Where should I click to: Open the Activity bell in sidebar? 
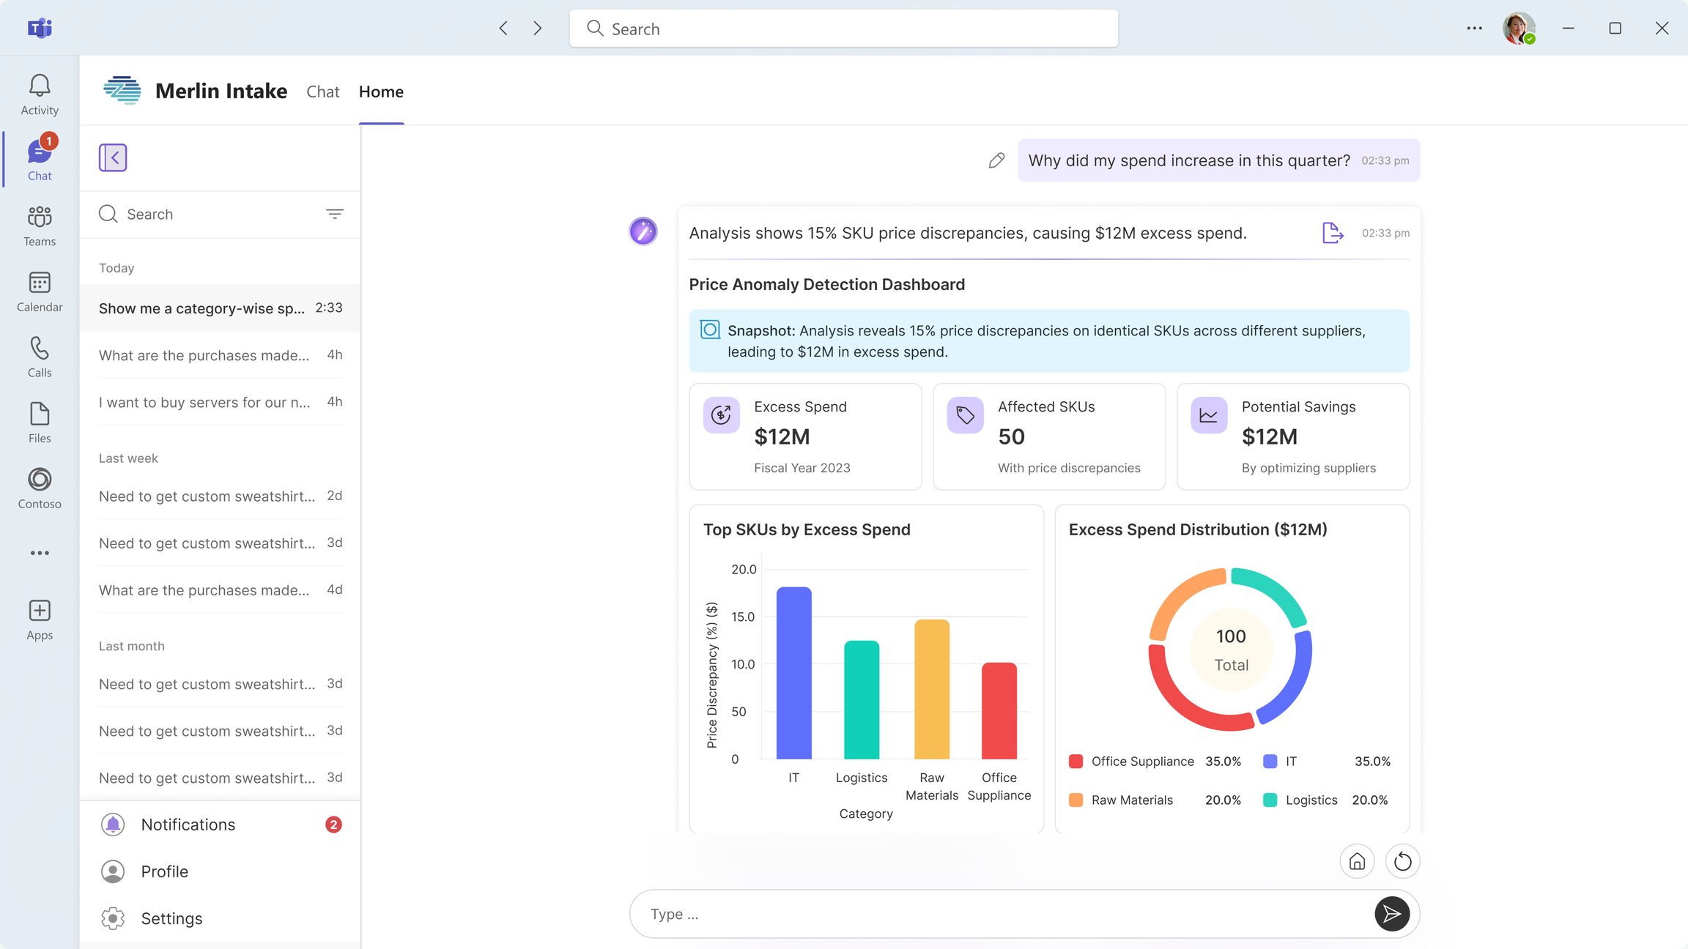[x=40, y=94]
